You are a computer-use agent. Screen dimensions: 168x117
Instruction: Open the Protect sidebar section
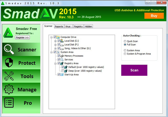coord(21,63)
